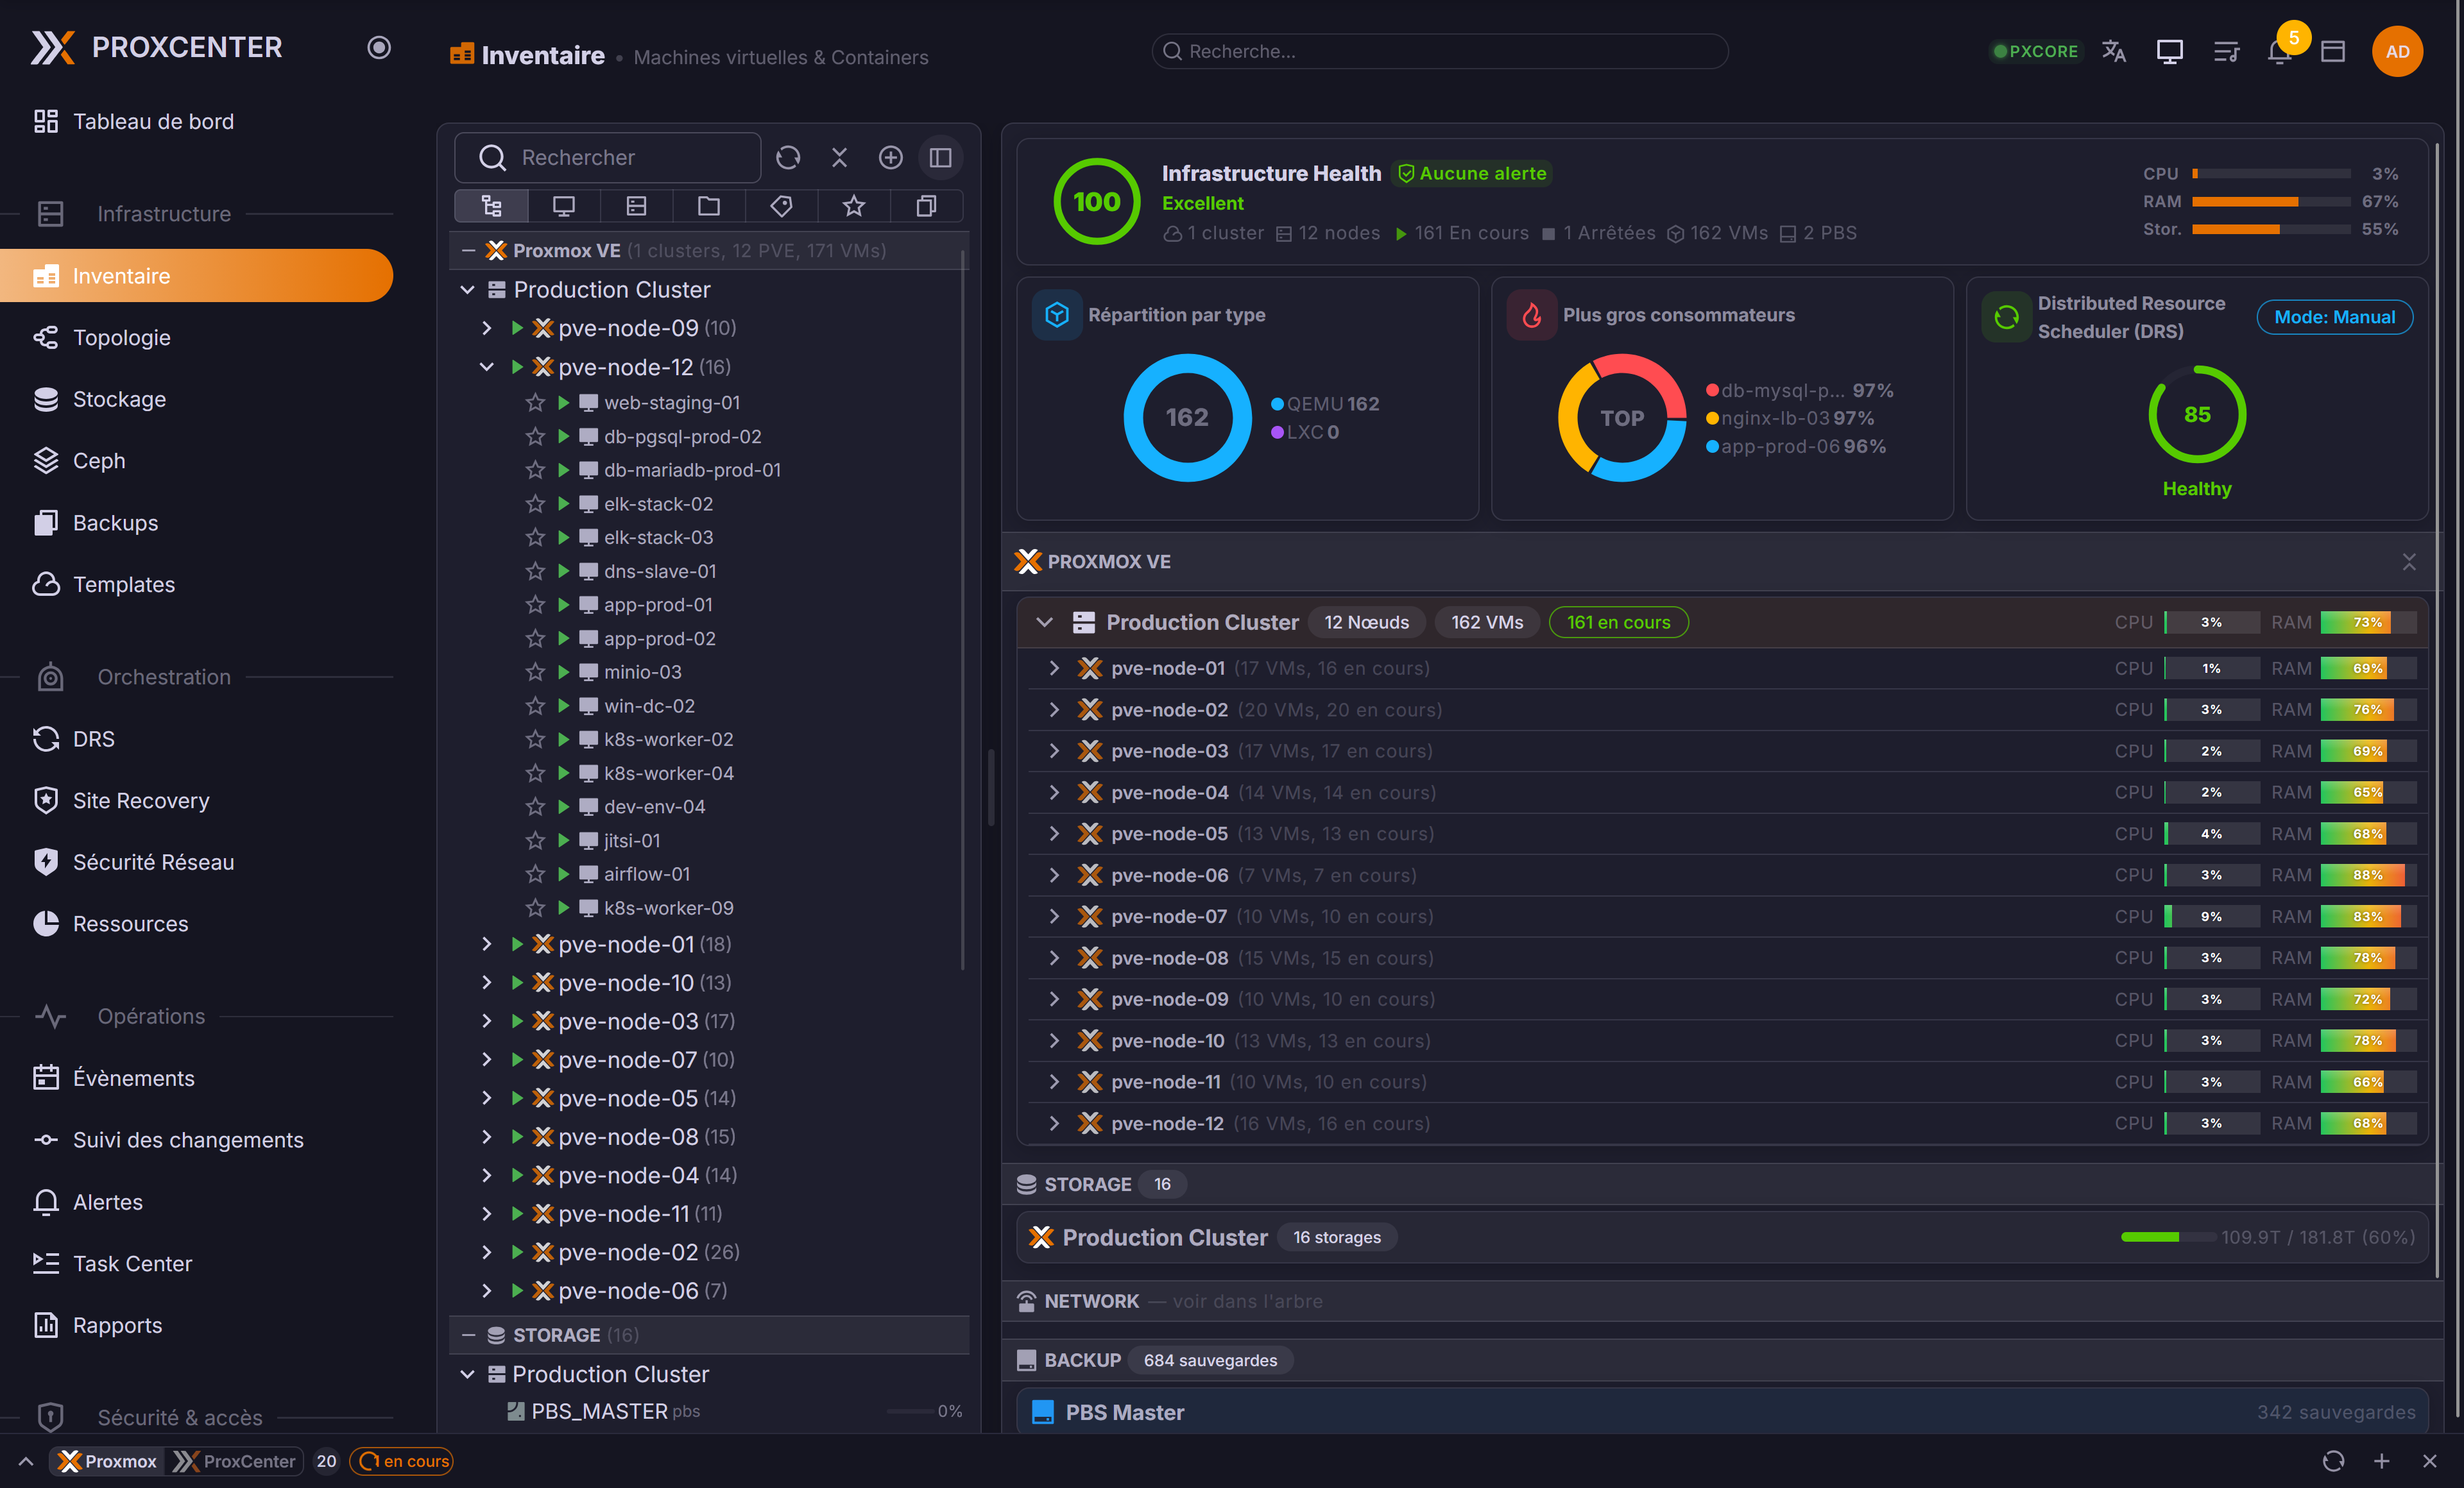
Task: Click the sidebar pin circle next to PROXCENTER
Action: [x=378, y=47]
